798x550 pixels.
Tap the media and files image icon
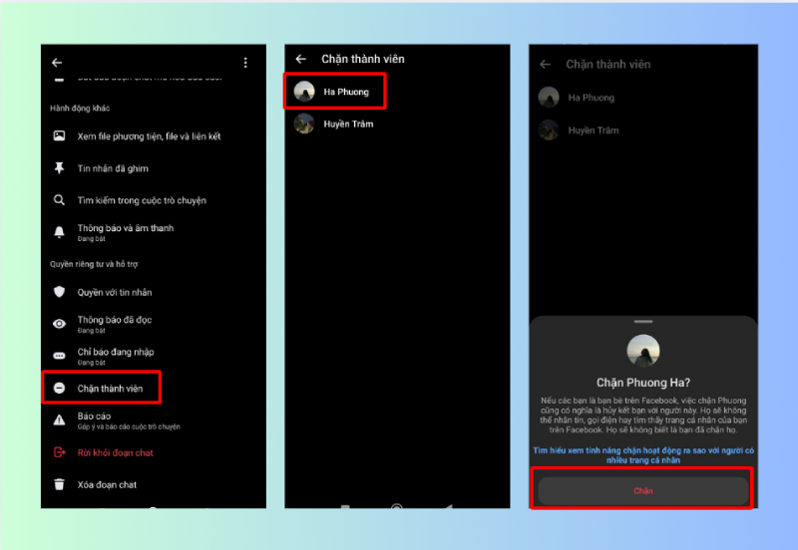(59, 136)
